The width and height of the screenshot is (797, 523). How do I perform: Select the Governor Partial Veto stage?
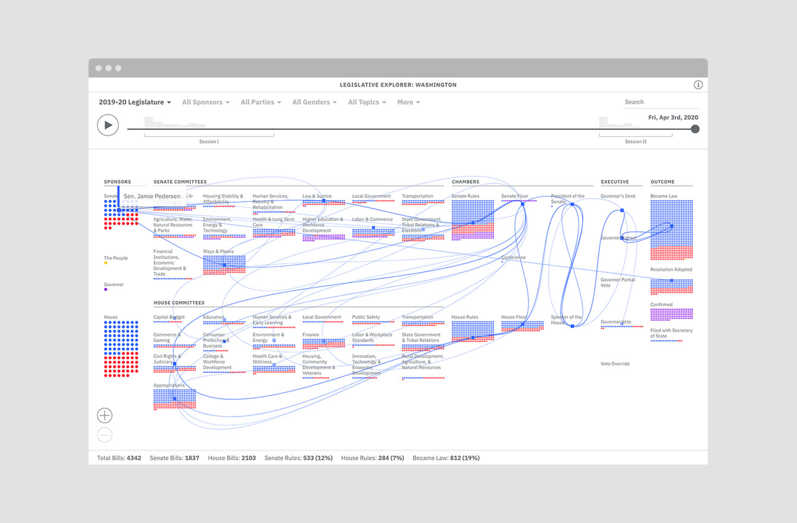click(x=618, y=282)
